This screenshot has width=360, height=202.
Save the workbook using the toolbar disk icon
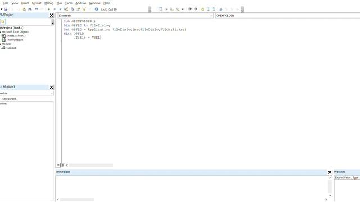point(6,9)
